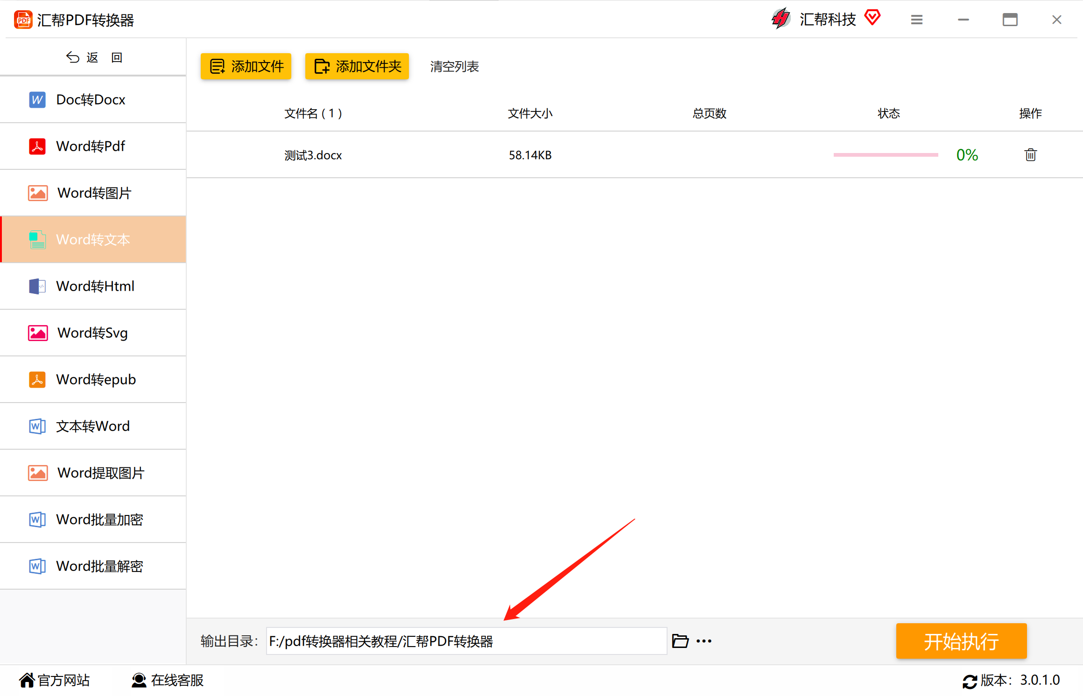Click the Word转Html icon

tap(37, 286)
